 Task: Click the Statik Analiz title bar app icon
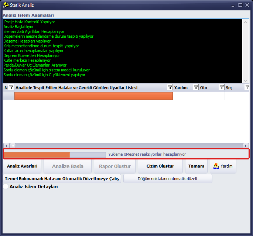click(6, 5)
